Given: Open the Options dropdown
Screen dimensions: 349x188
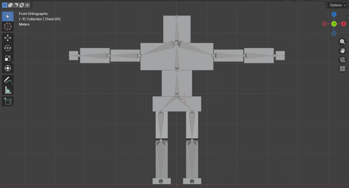Looking at the screenshot, I should 337,5.
